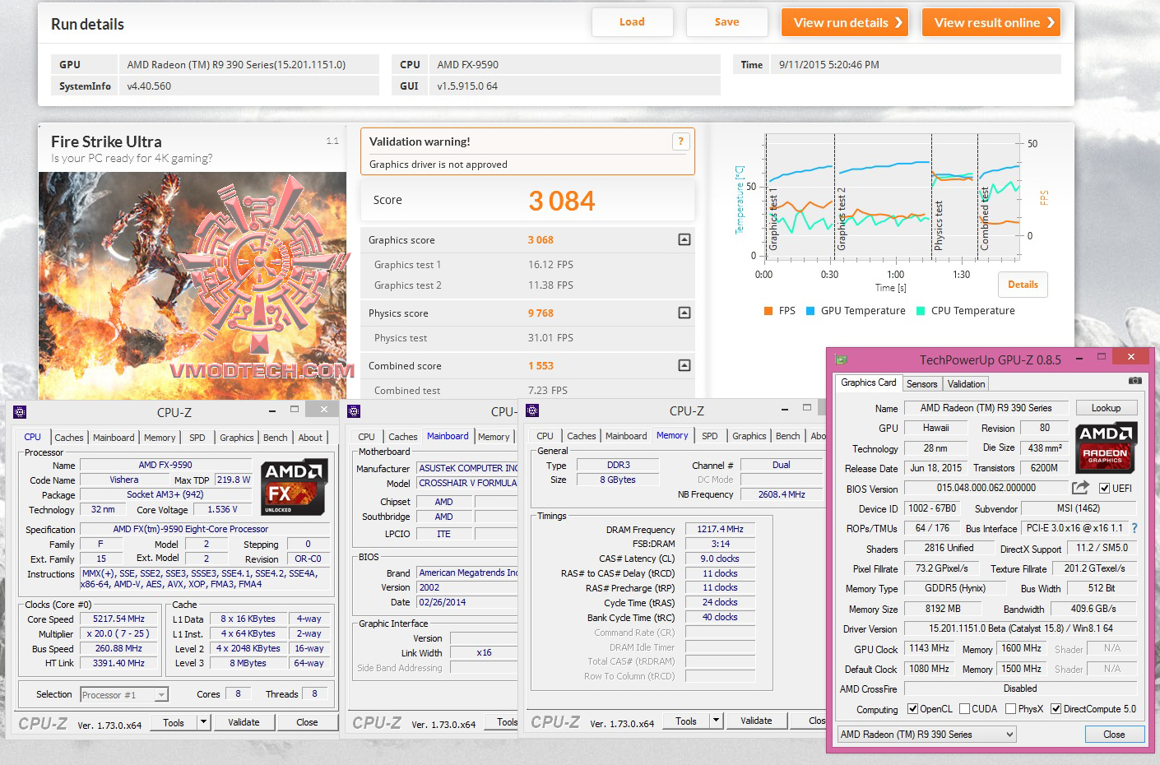
Task: Collapse the Combined score section
Action: [x=684, y=365]
